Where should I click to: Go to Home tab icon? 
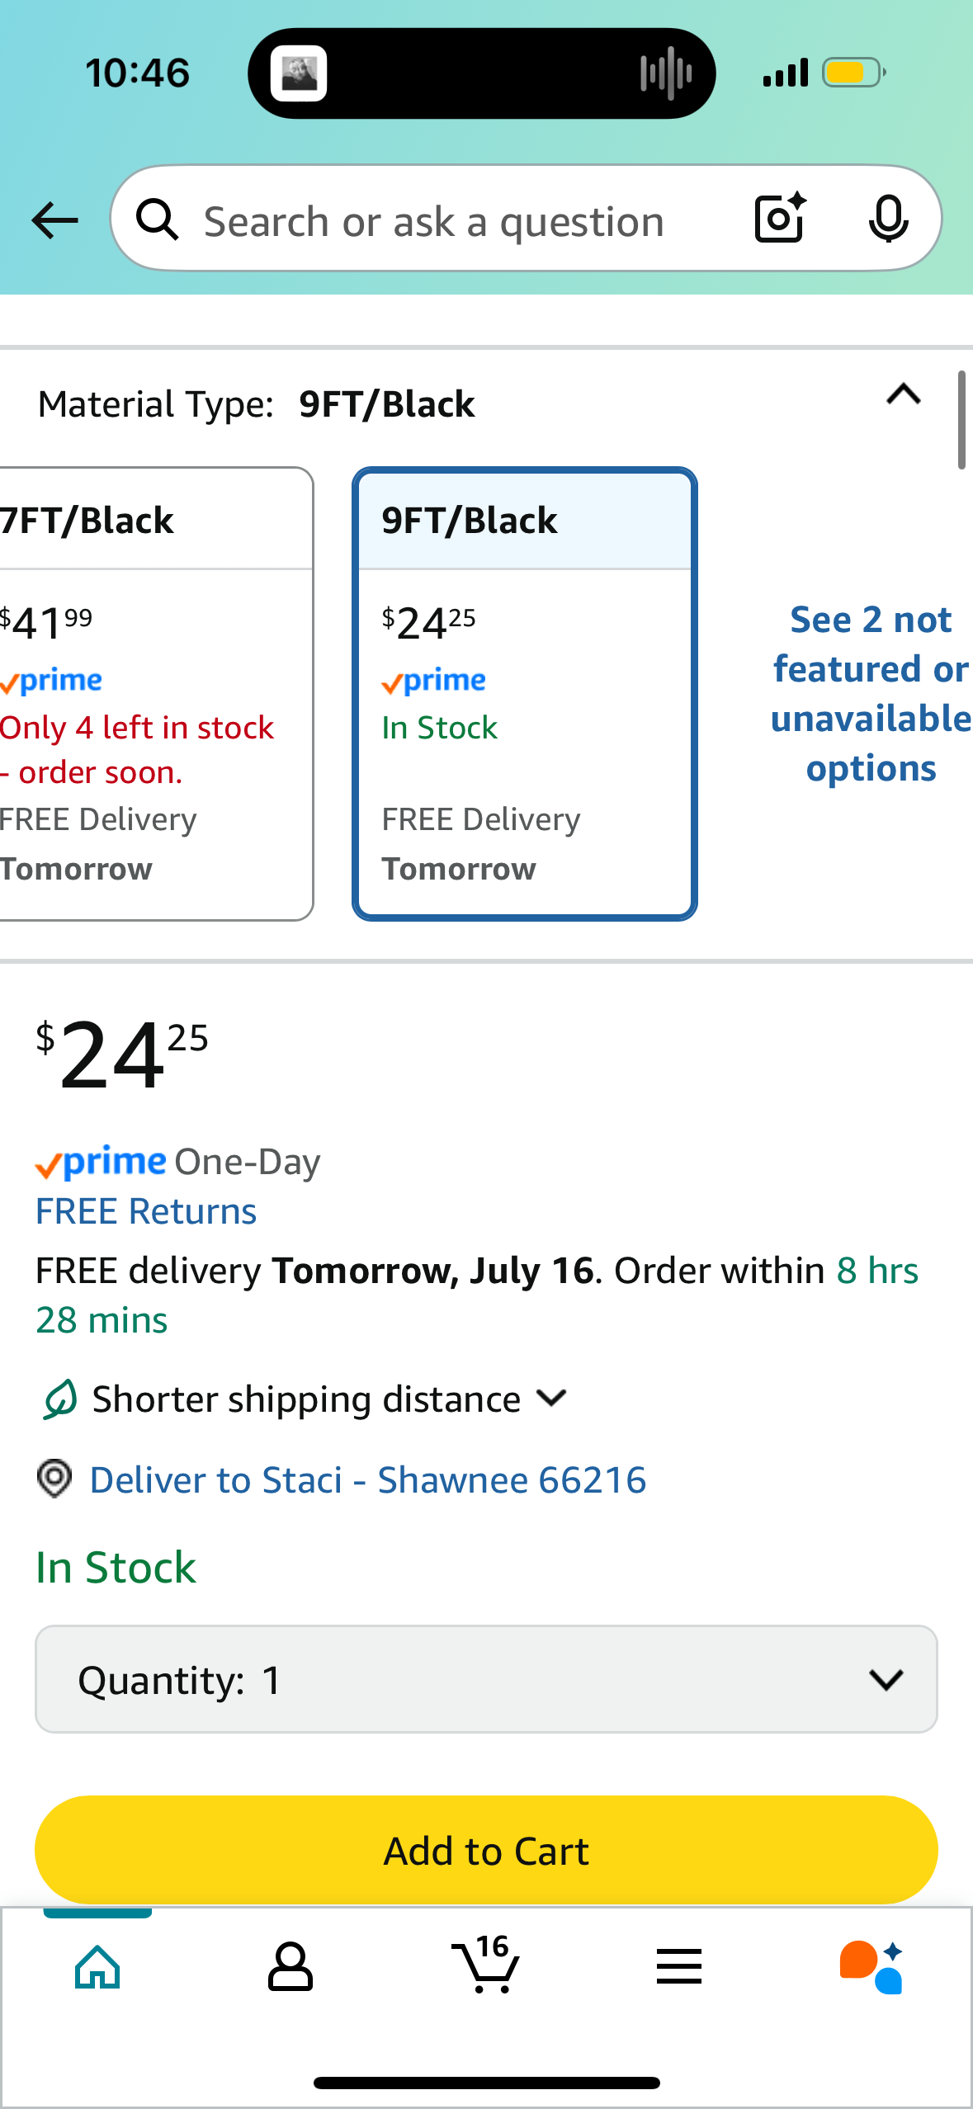point(97,1967)
